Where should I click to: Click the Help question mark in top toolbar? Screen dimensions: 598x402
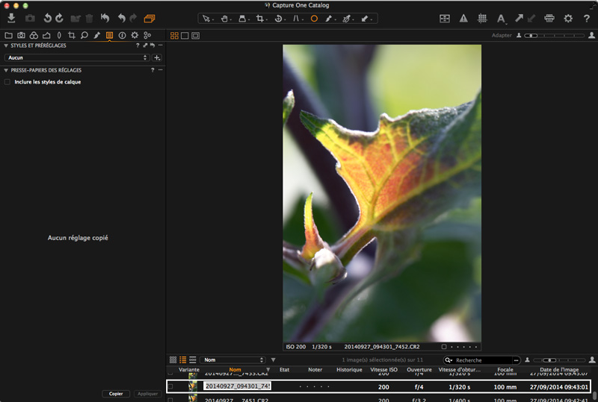(587, 18)
